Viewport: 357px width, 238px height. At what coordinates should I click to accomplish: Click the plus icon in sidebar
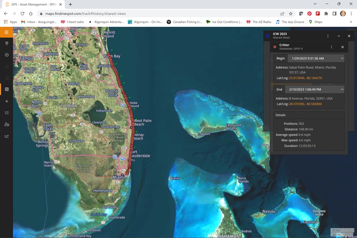pos(6,101)
